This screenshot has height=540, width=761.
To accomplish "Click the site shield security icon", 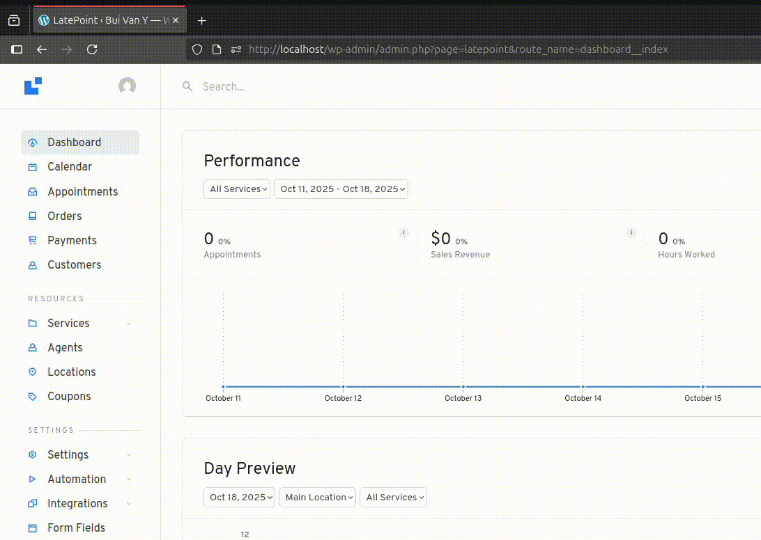I will (x=197, y=49).
